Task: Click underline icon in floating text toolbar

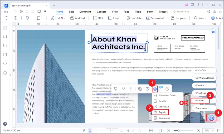Action: [x=123, y=89]
